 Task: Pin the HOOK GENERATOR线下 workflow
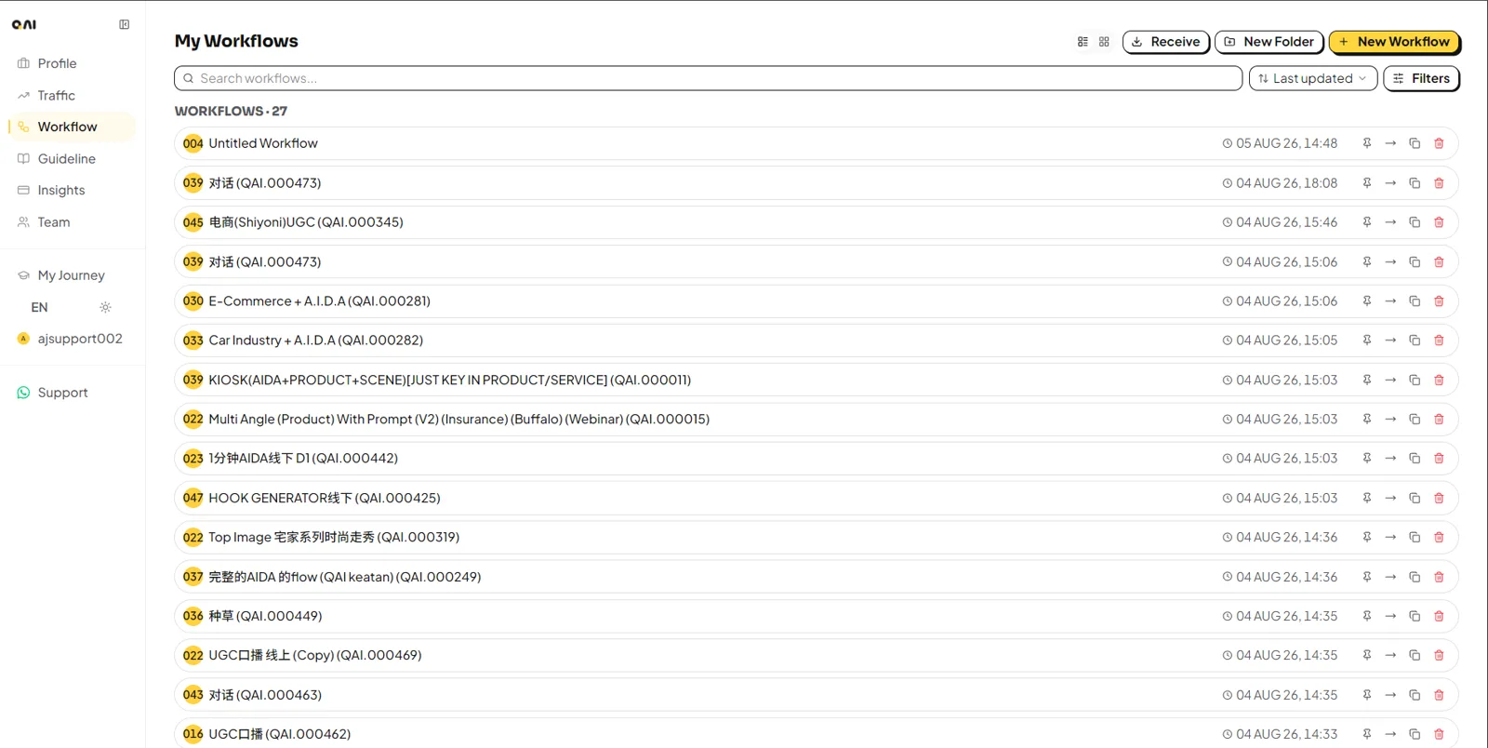pyautogui.click(x=1367, y=498)
